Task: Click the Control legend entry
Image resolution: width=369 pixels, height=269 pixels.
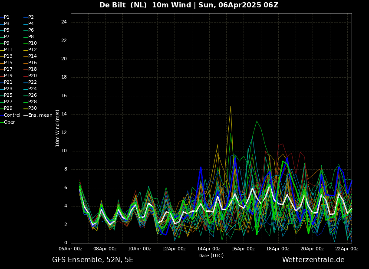Action: 12,115
